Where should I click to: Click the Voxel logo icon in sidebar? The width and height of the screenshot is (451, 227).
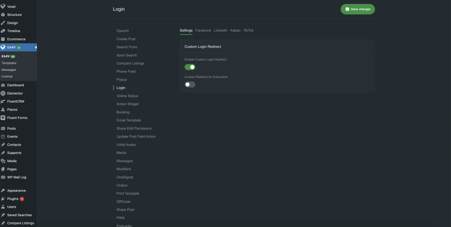[3, 7]
